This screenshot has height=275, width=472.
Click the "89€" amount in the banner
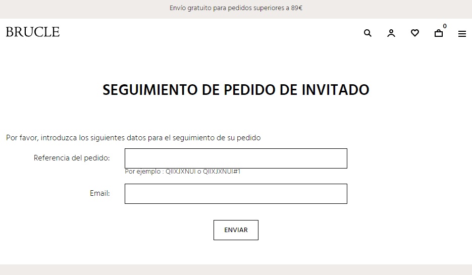coord(296,8)
